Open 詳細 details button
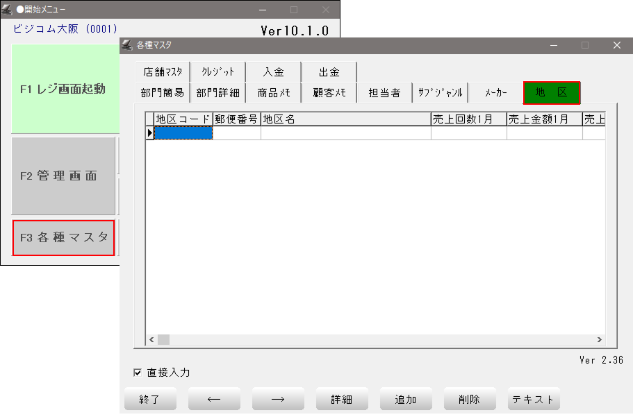This screenshot has width=633, height=417. coord(342,400)
